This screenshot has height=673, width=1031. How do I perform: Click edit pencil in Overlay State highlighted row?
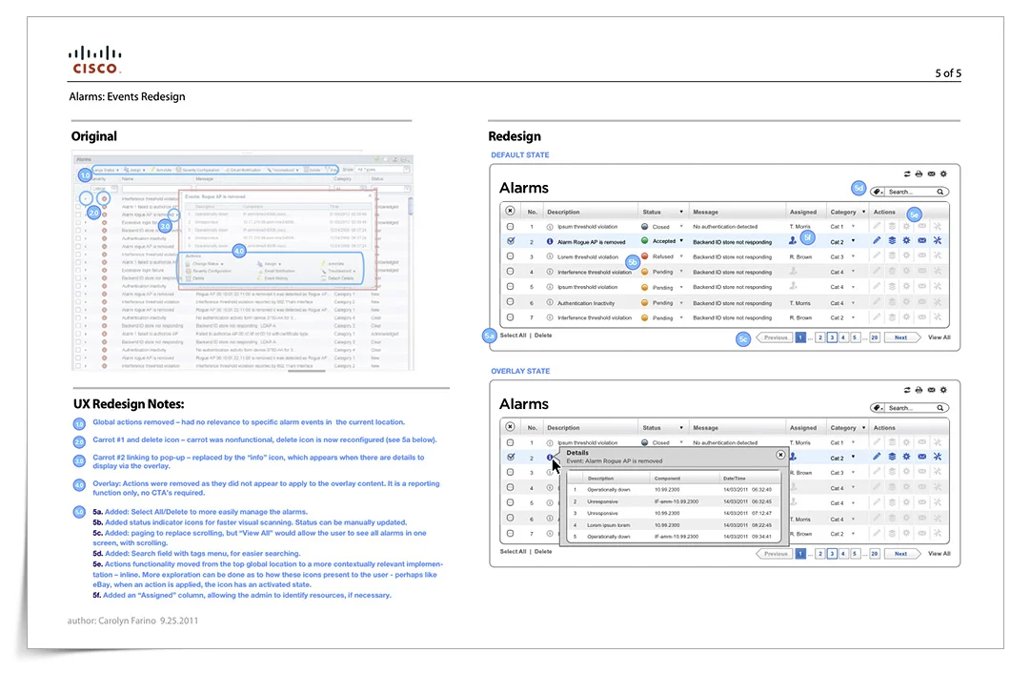point(877,457)
